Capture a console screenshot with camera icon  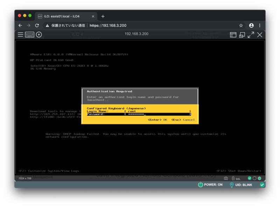pos(226,178)
